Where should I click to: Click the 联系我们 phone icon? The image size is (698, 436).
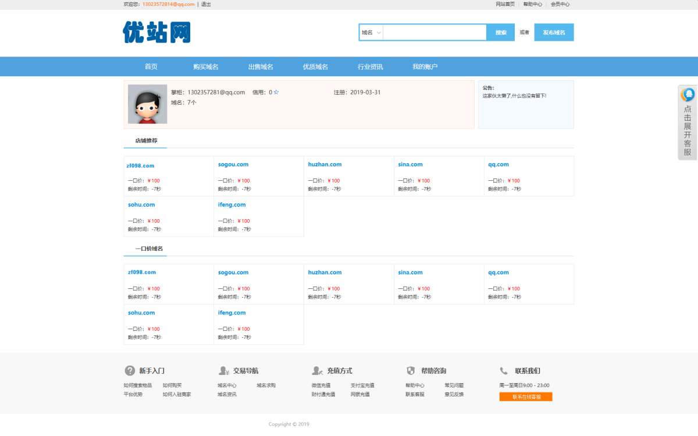(504, 370)
